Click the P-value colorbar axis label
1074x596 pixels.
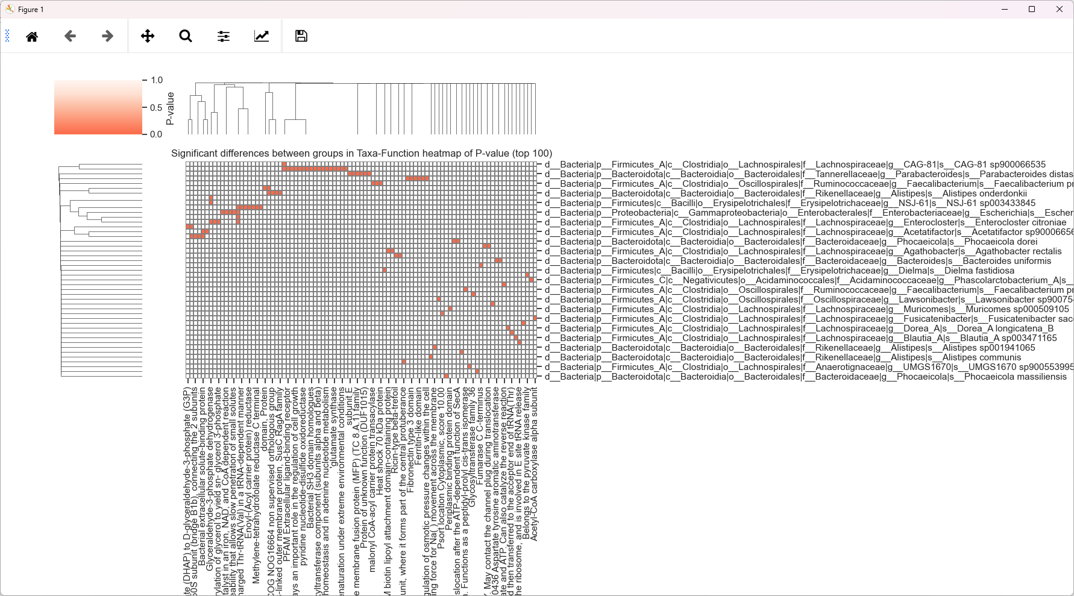pos(170,108)
